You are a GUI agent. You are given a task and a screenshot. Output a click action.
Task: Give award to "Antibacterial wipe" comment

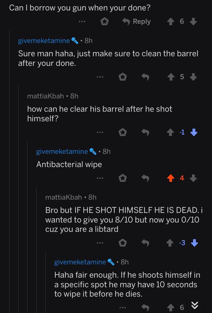coord(122,178)
